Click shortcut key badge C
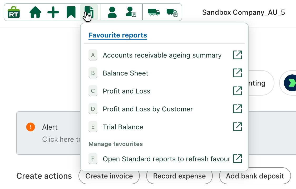The width and height of the screenshot is (296, 189). 93,91
